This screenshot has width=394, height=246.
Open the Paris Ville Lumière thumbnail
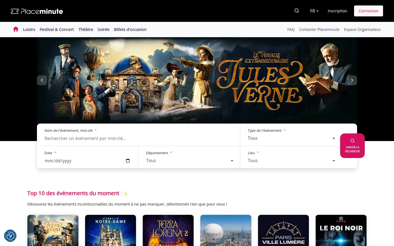pyautogui.click(x=283, y=230)
